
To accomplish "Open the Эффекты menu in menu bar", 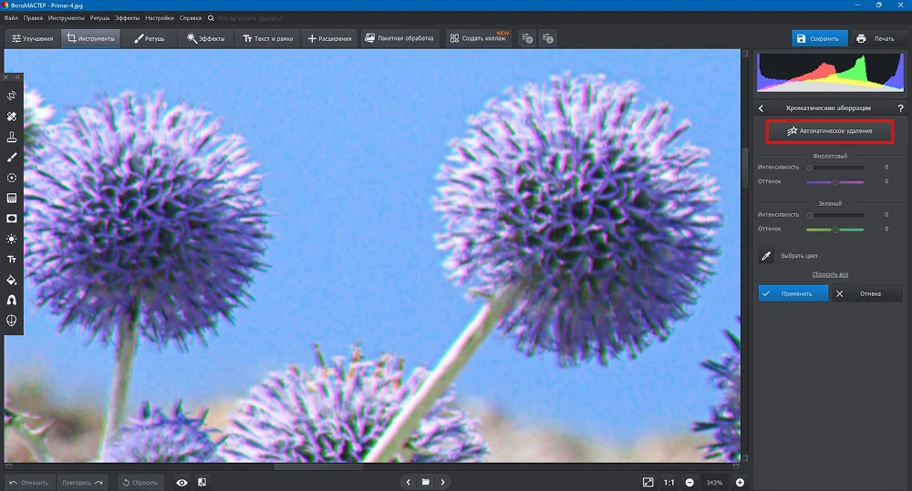I will [127, 18].
